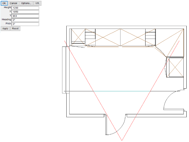Confirm with the OK button

(x=4, y=3)
